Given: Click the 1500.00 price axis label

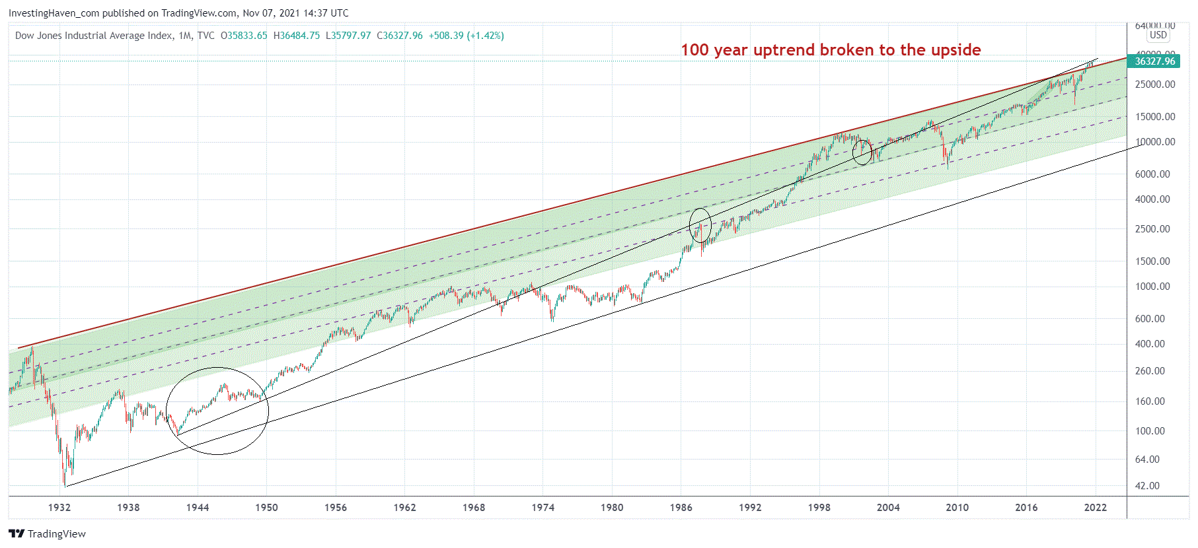Looking at the screenshot, I should click(x=1152, y=261).
